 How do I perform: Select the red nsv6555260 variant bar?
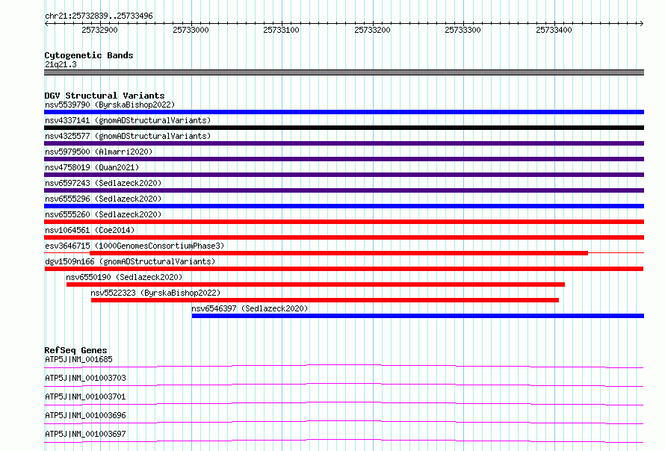coord(344,222)
